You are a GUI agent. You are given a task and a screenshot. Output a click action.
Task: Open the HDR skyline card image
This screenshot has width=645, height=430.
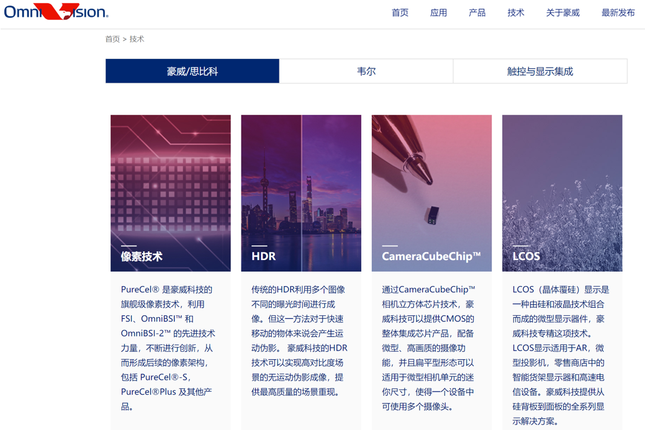pos(301,193)
